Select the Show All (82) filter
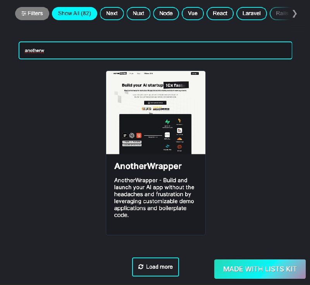 (74, 14)
